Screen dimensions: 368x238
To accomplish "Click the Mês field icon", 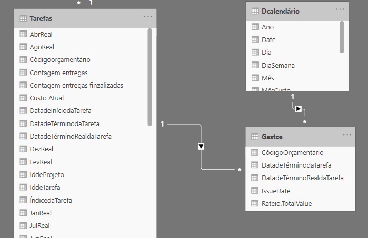I will (255, 78).
